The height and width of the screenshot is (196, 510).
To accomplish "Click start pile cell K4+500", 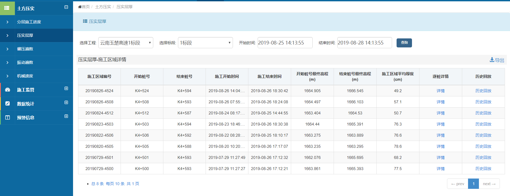I will [x=142, y=169].
